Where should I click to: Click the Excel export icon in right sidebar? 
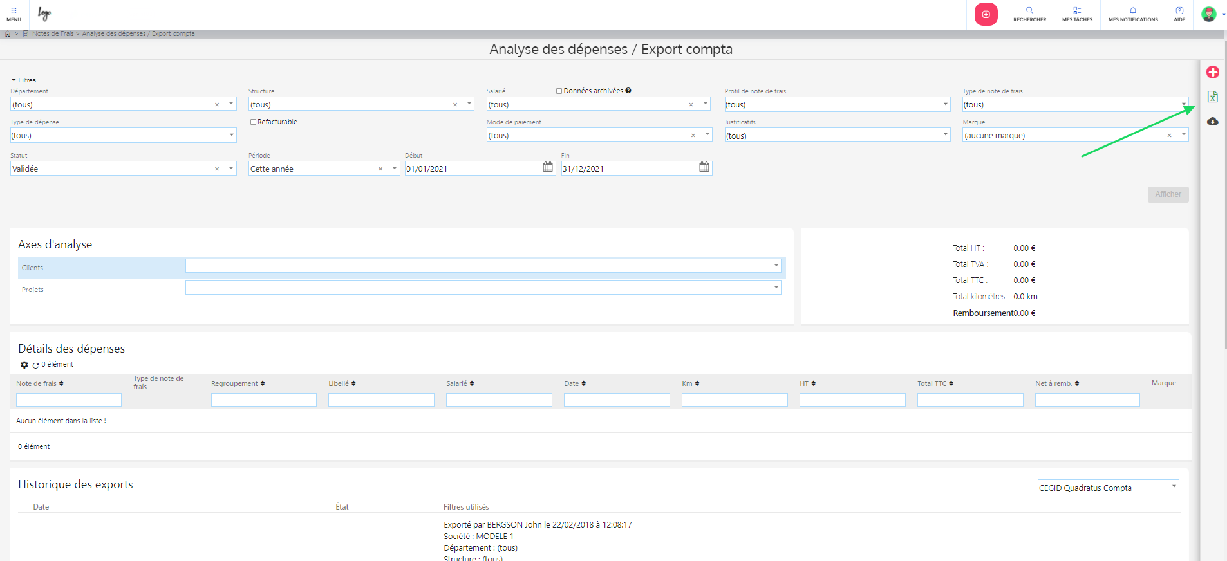[1212, 97]
